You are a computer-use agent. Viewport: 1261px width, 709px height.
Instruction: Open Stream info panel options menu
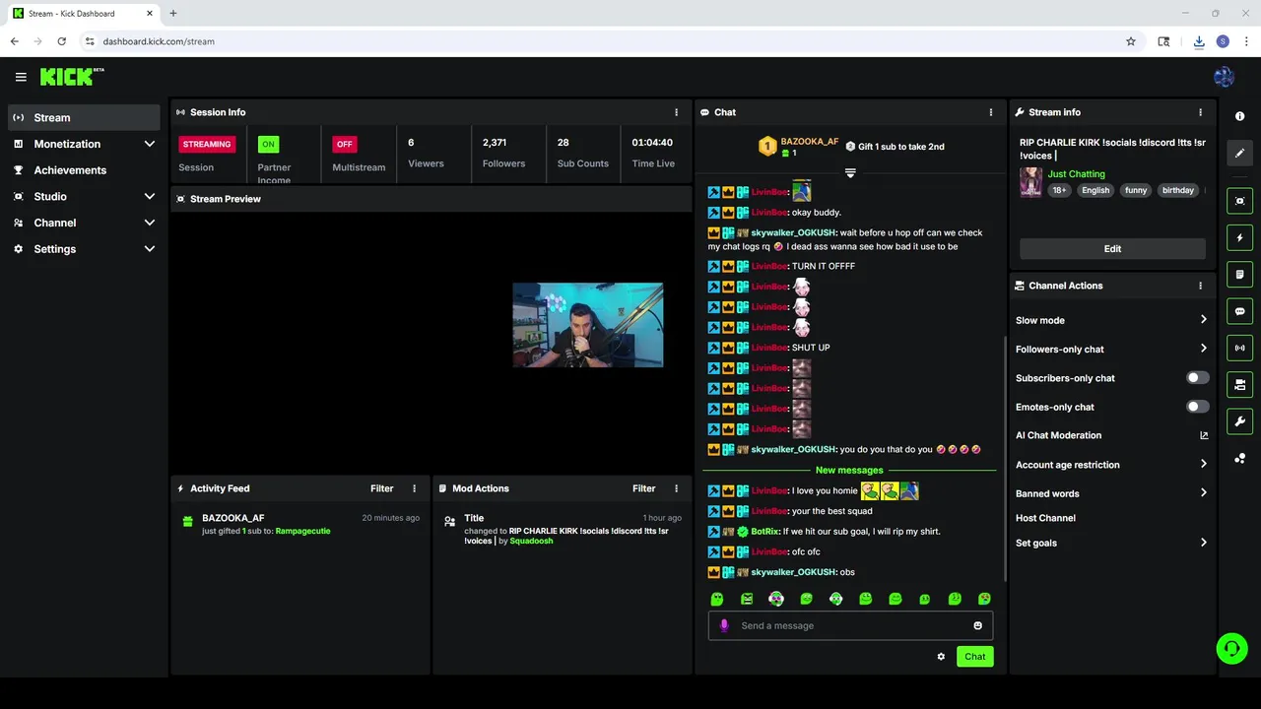(1200, 112)
